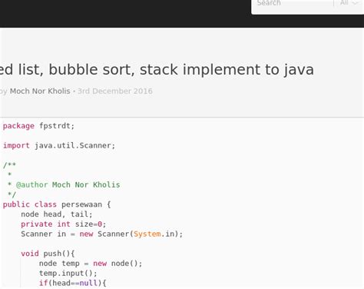Click the comment closing '*/'
This screenshot has height=289, width=364.
click(x=12, y=194)
